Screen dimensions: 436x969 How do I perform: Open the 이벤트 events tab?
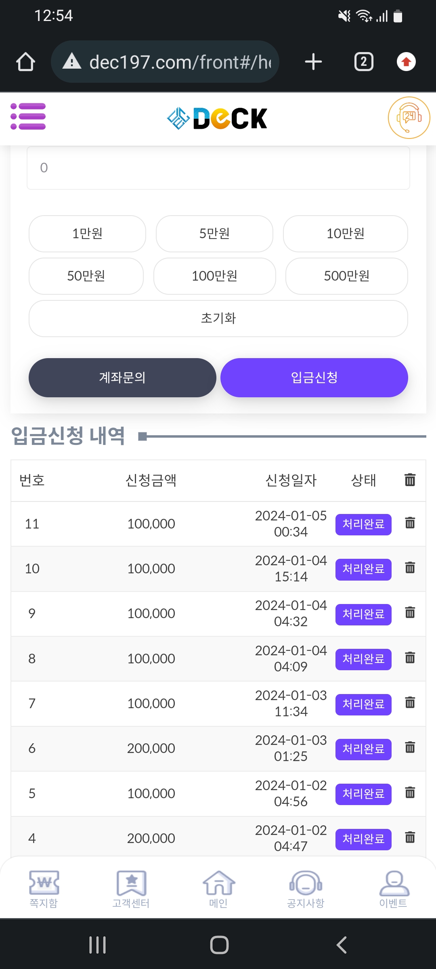393,889
